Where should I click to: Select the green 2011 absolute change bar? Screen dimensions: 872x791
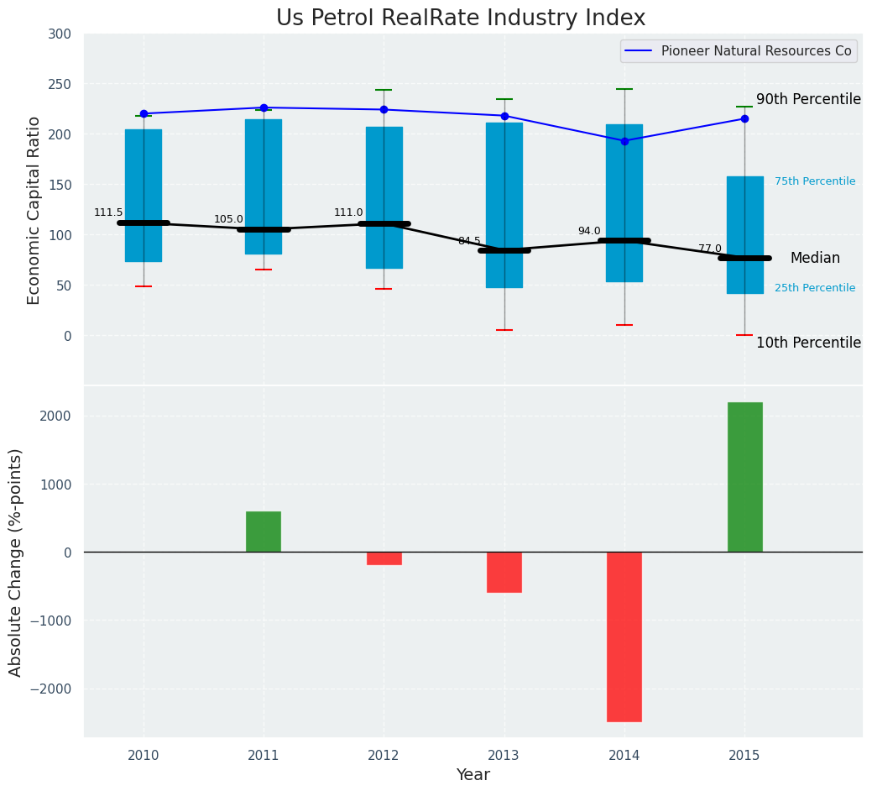(x=264, y=532)
